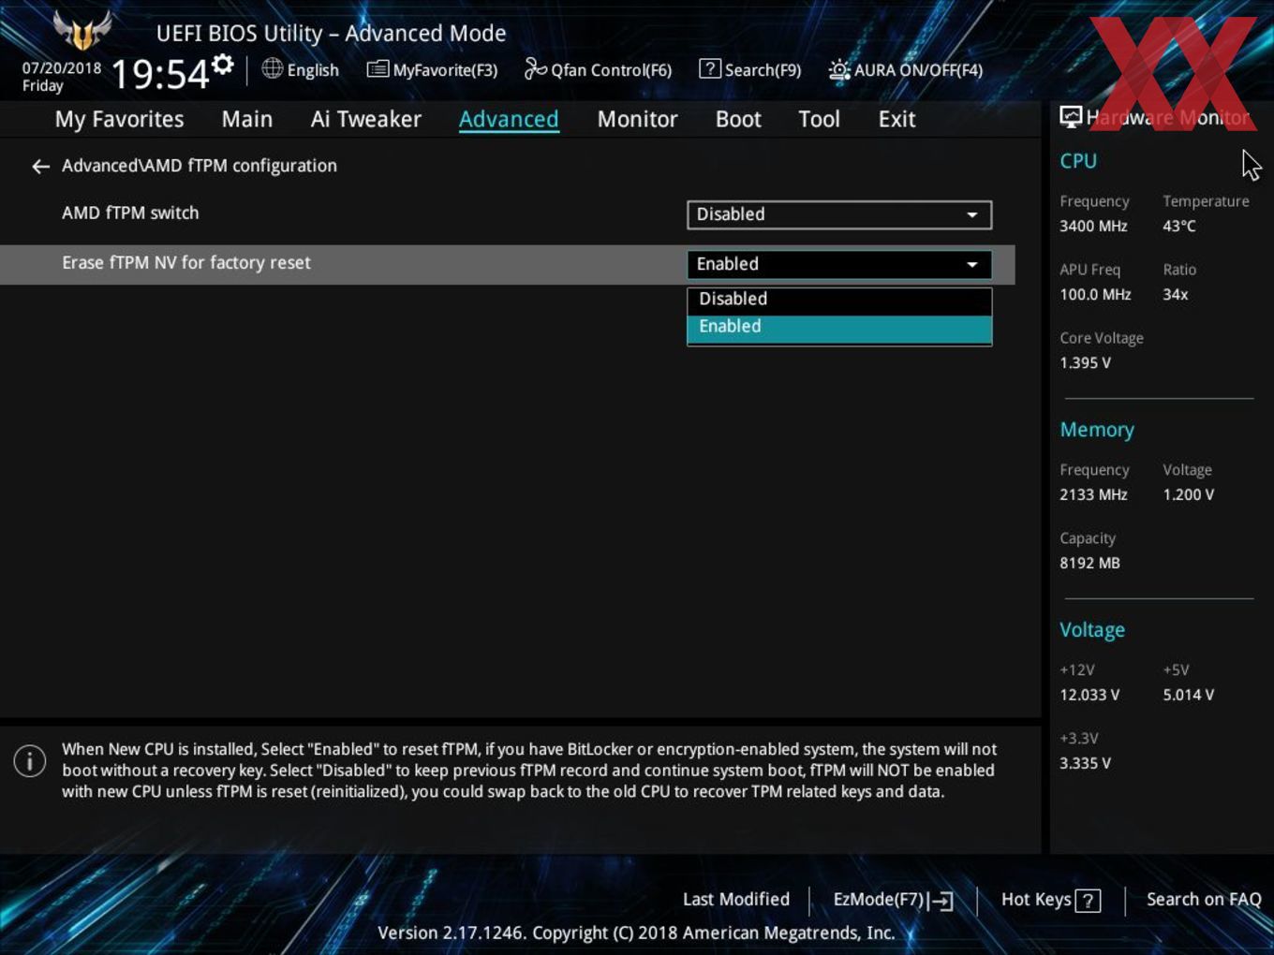The image size is (1274, 955).
Task: Click the EzMode(F7) label
Action: [x=879, y=900]
